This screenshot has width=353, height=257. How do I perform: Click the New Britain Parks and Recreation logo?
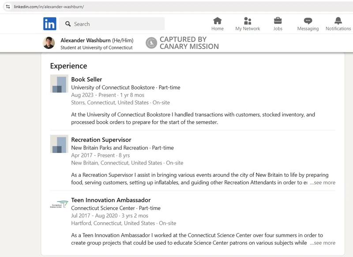tap(59, 144)
